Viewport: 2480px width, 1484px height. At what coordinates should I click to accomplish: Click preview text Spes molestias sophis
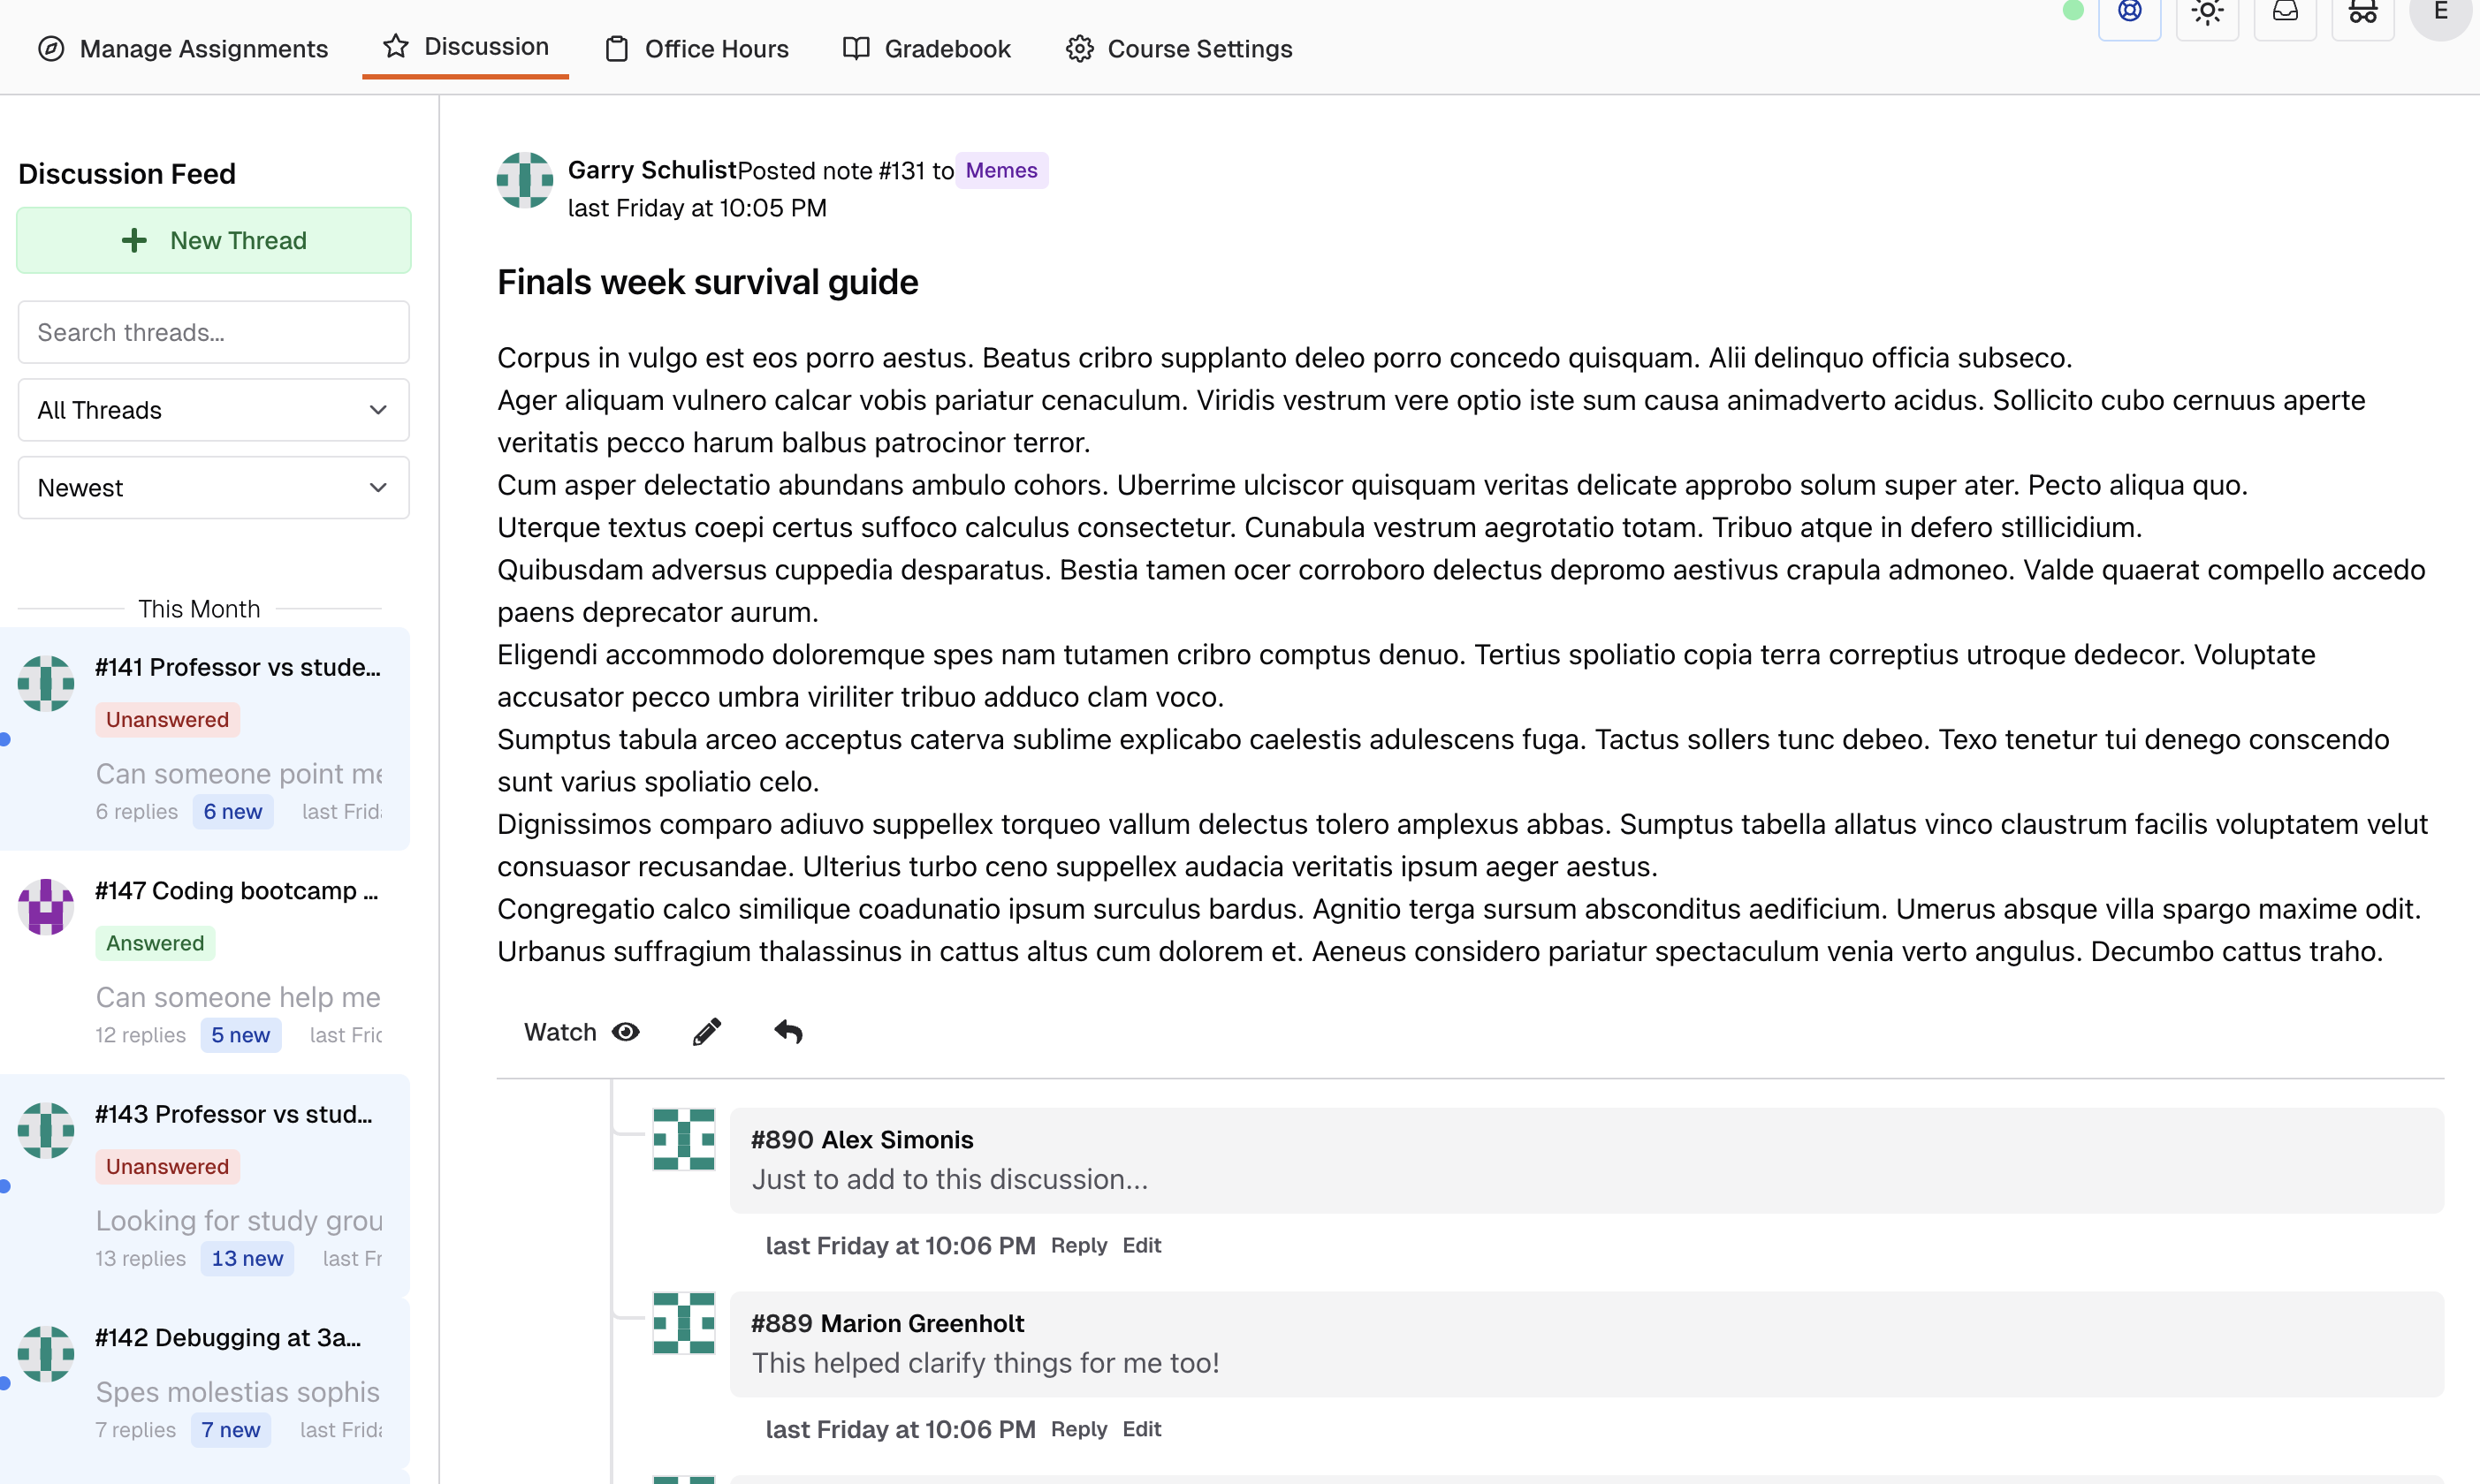pyautogui.click(x=238, y=1392)
